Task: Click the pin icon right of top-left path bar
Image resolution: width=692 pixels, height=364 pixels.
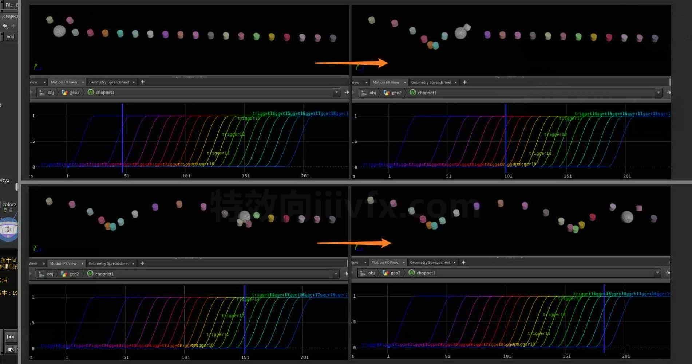Action: coord(346,93)
